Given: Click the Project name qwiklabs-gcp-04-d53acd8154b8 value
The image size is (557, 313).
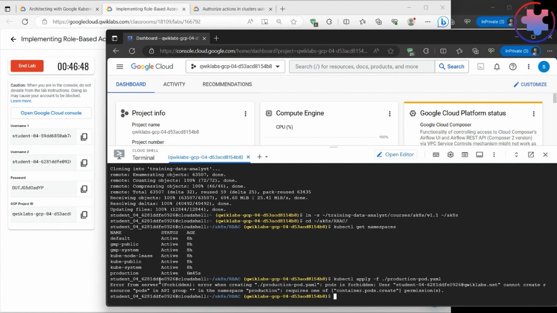Looking at the screenshot, I should (165, 132).
